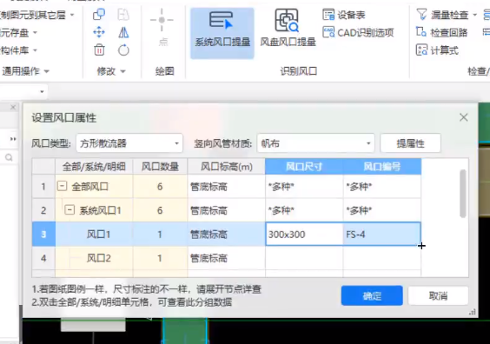The height and width of the screenshot is (344, 490).
Task: Click the 系统风口提量 tool button
Action: point(222,33)
